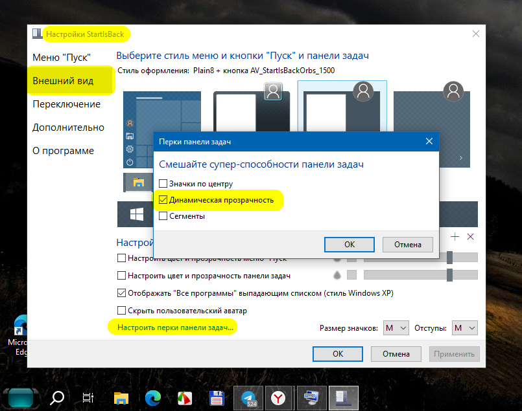This screenshot has height=411, width=522.
Task: Select the highlighted Plain8 style thumbnail
Action: tap(342, 106)
